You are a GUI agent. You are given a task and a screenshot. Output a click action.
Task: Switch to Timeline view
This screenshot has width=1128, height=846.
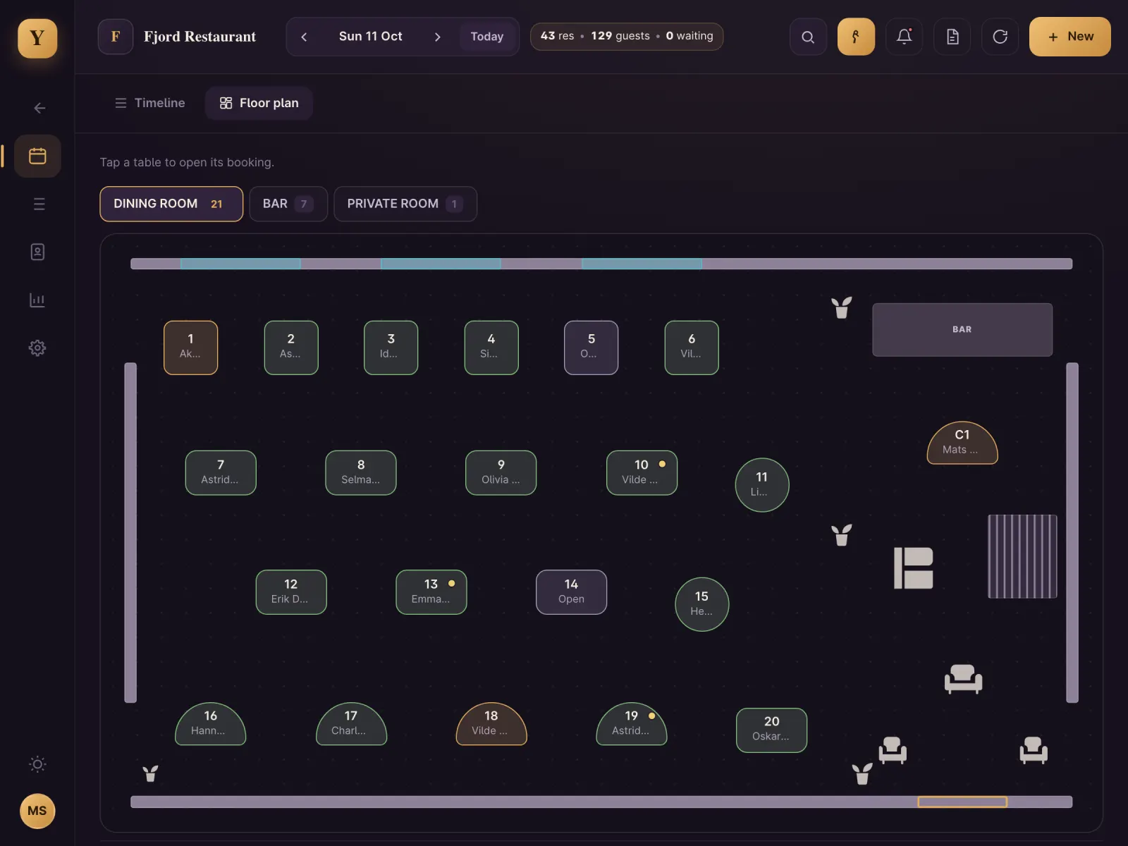point(149,103)
